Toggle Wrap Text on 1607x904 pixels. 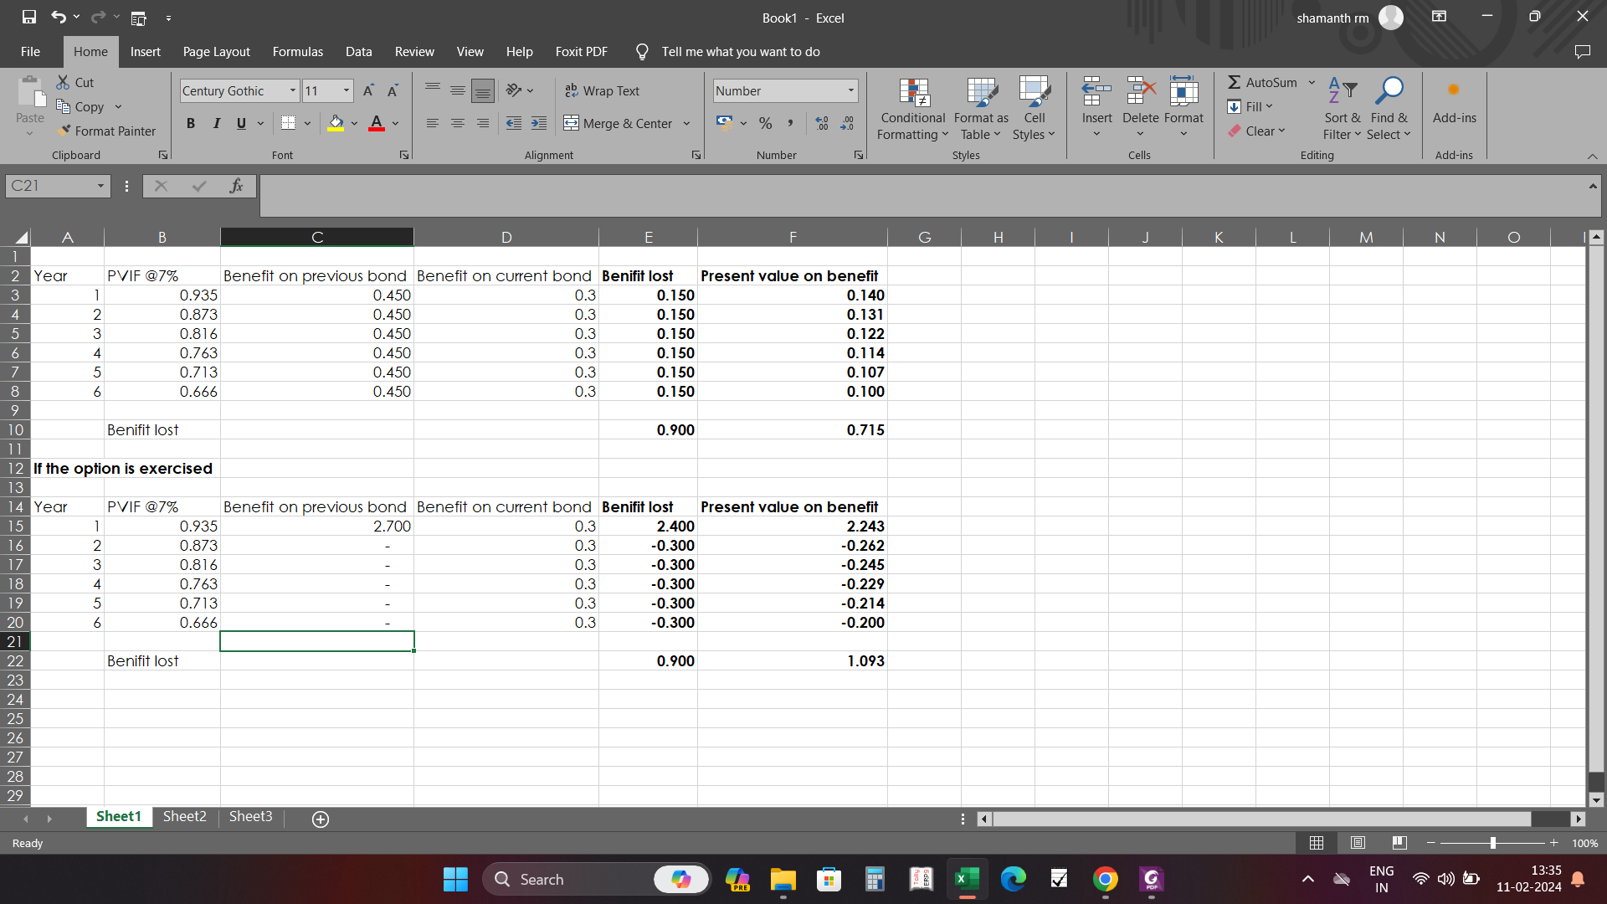(x=603, y=91)
